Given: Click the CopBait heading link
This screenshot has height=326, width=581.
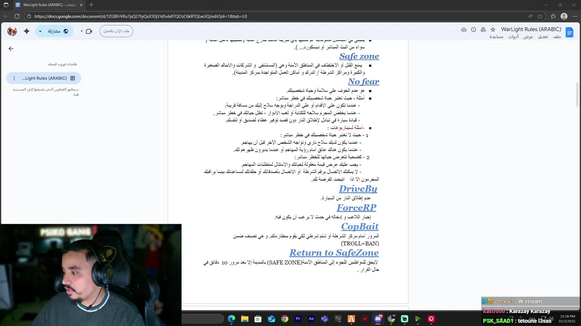Looking at the screenshot, I should coord(359,226).
